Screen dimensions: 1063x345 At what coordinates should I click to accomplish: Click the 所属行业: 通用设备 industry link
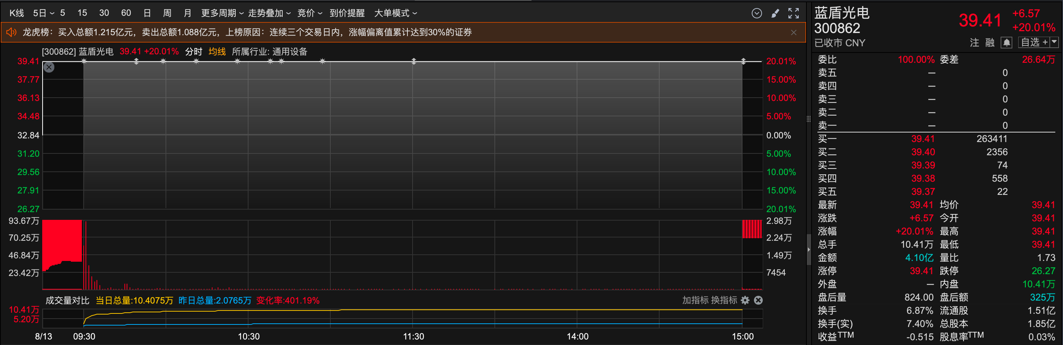point(269,52)
